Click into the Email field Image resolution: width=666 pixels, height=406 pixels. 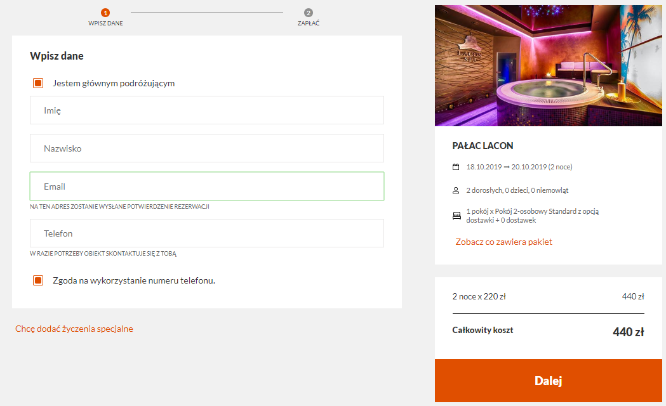(x=207, y=187)
